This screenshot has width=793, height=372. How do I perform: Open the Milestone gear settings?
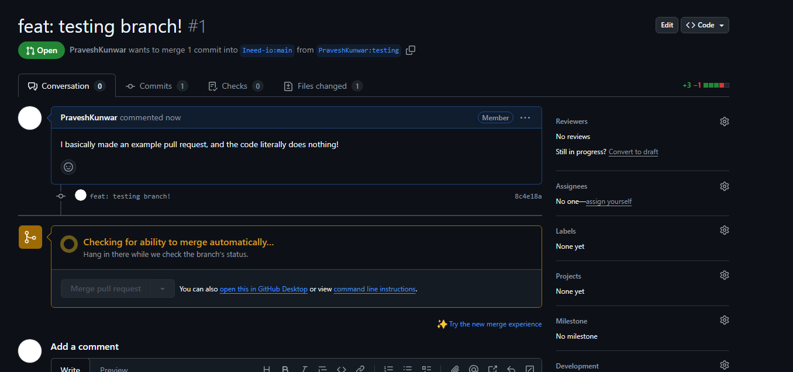pyautogui.click(x=725, y=320)
